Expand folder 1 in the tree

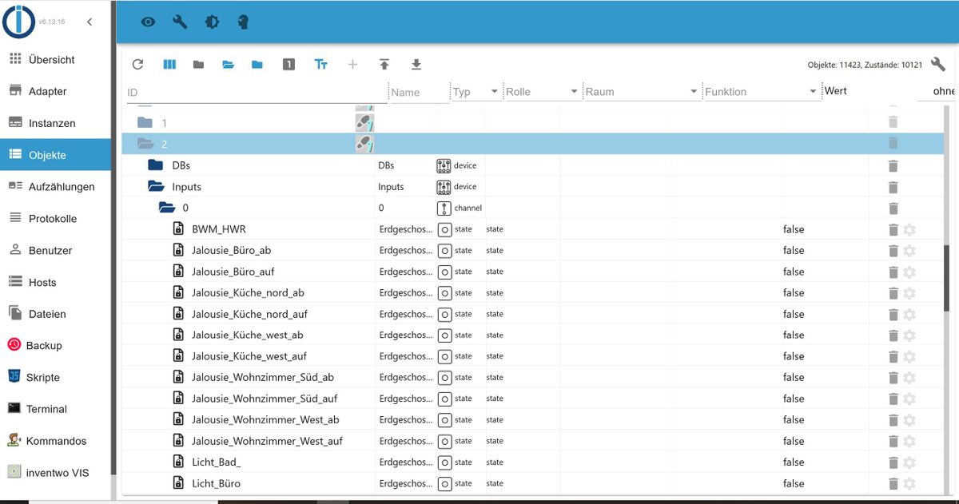point(145,122)
